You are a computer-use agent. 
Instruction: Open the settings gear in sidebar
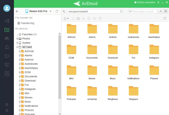[x=7, y=110]
